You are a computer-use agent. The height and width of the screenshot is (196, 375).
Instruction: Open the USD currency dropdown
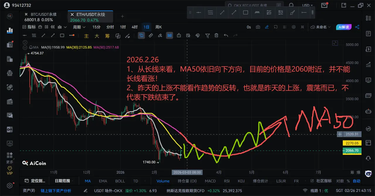[308, 5]
